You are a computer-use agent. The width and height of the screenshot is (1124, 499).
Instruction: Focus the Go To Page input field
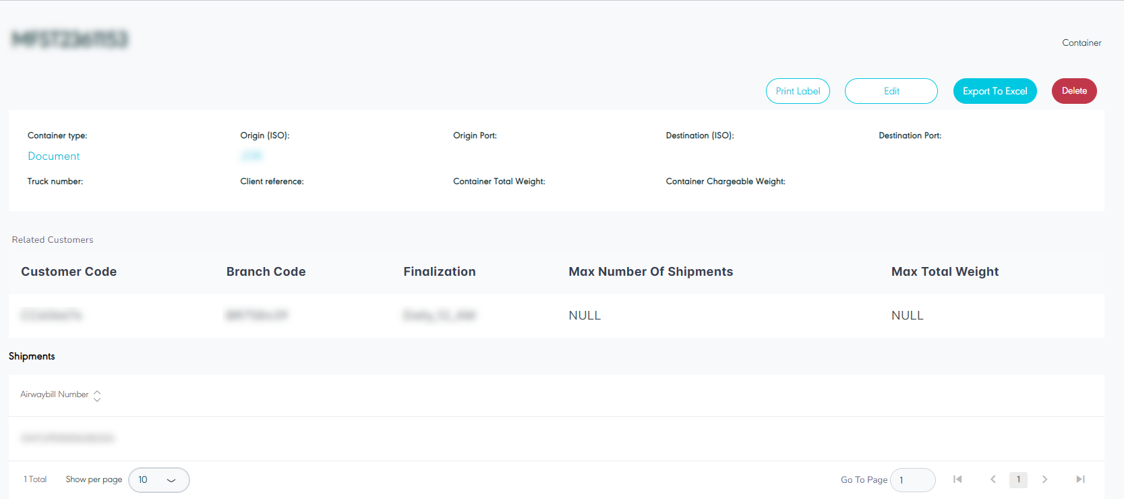tap(912, 480)
